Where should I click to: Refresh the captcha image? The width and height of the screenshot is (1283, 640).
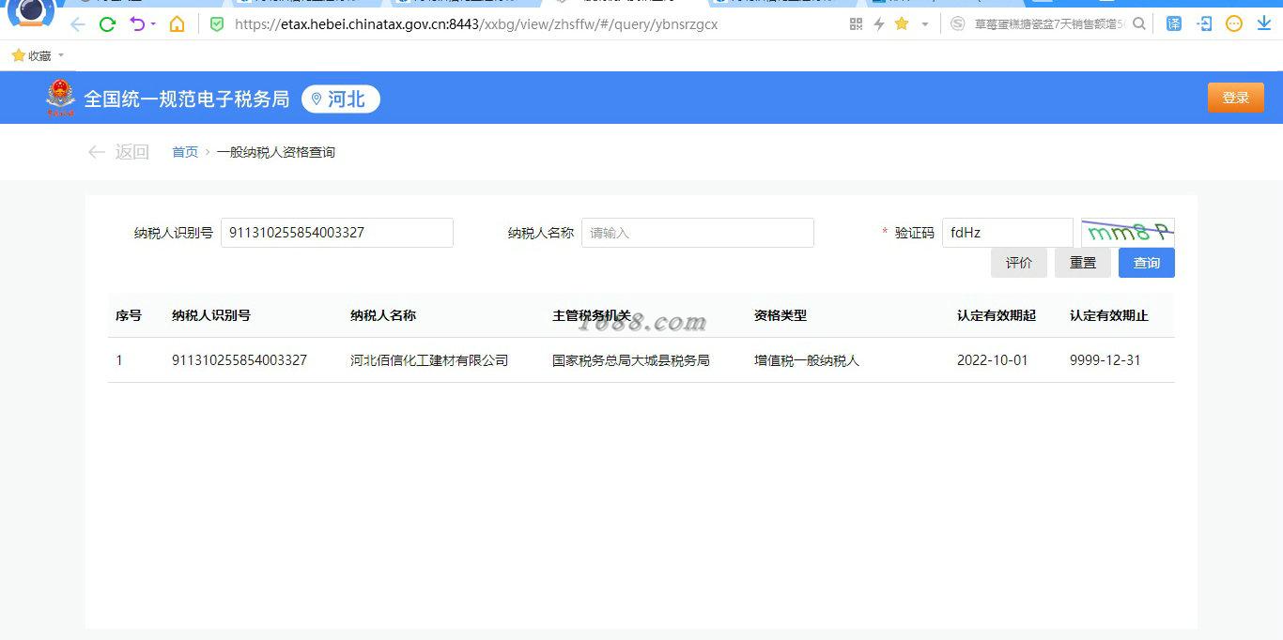[1128, 233]
